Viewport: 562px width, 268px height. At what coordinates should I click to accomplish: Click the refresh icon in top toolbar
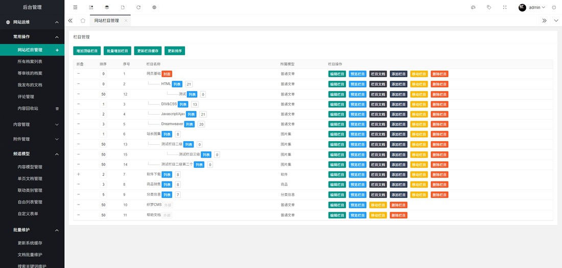click(138, 8)
